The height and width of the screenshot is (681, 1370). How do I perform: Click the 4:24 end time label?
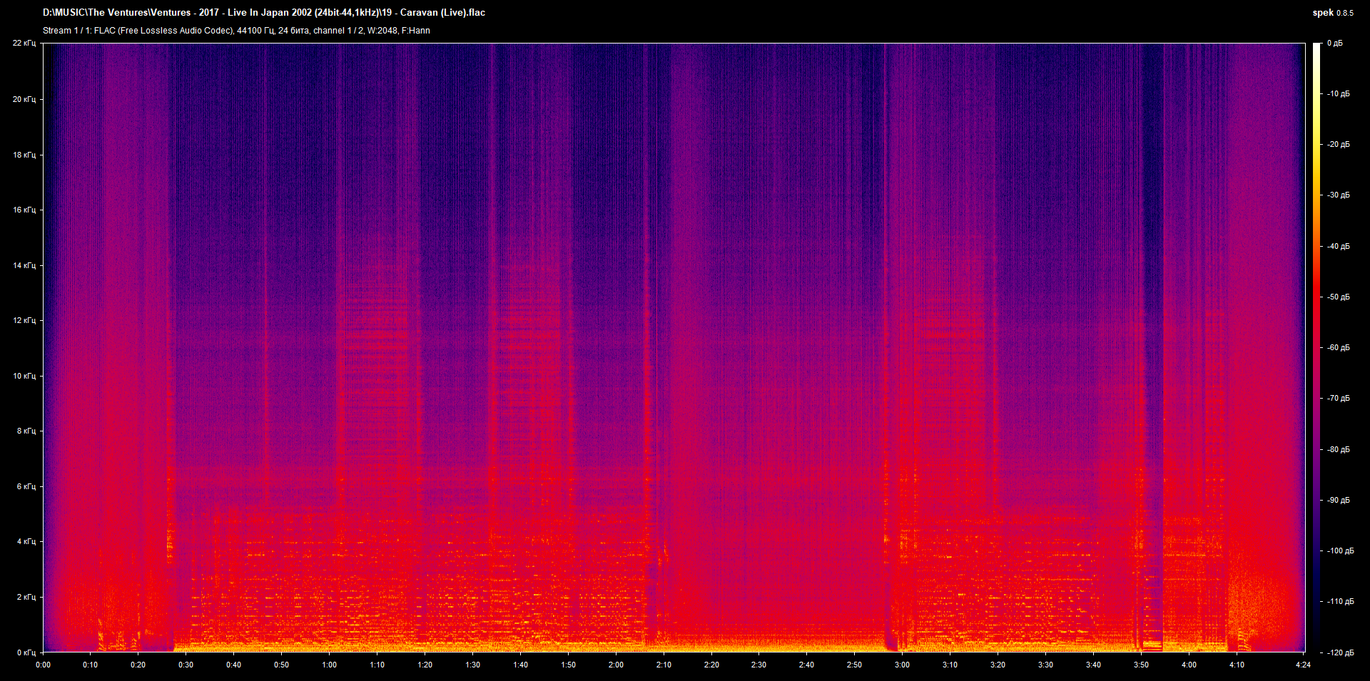1304,665
